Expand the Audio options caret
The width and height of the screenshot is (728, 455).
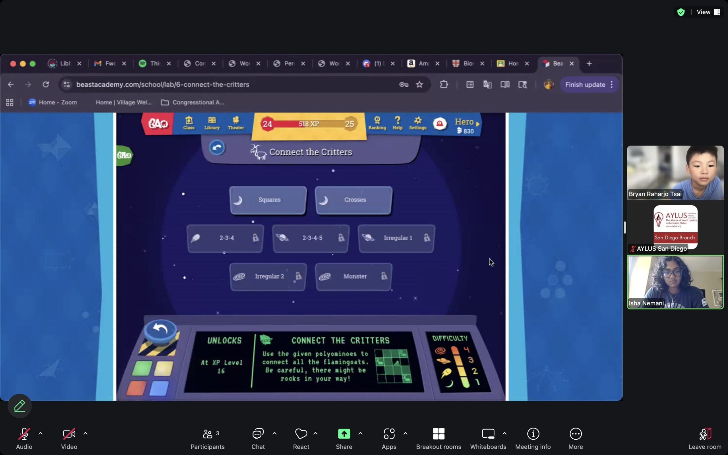tap(40, 433)
